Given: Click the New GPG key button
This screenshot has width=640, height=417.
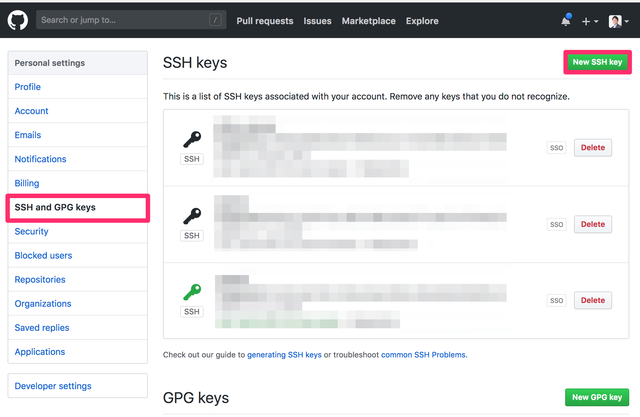Looking at the screenshot, I should [x=597, y=397].
